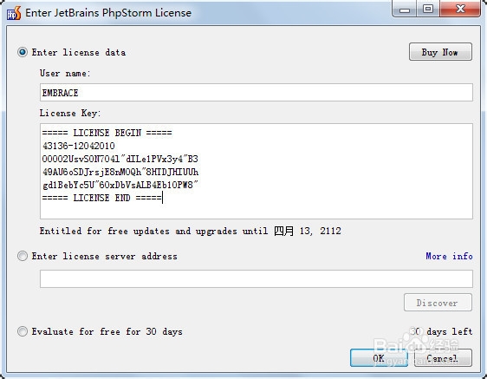Viewport: 487px width, 379px height.
Task: Dismiss the dialog with the Cancel button
Action: click(x=443, y=358)
